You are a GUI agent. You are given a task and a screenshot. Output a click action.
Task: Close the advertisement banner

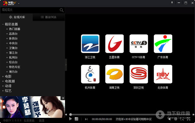pyautogui.click(x=63, y=98)
